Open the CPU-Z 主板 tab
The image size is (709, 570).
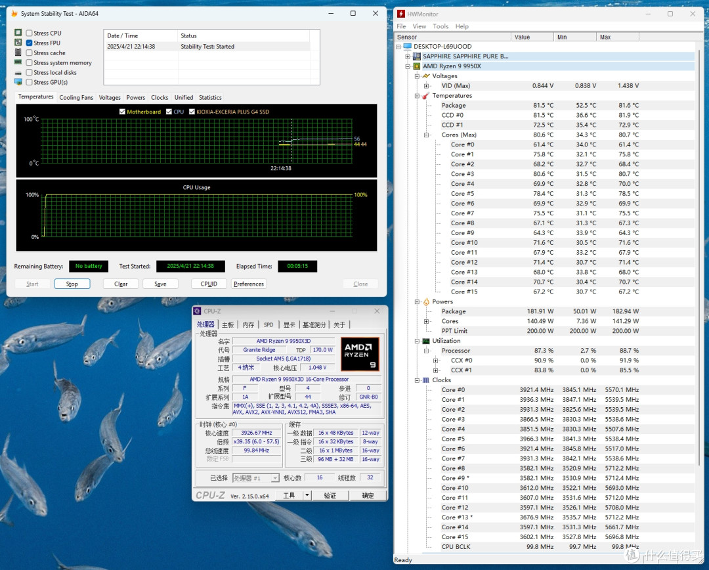[228, 325]
